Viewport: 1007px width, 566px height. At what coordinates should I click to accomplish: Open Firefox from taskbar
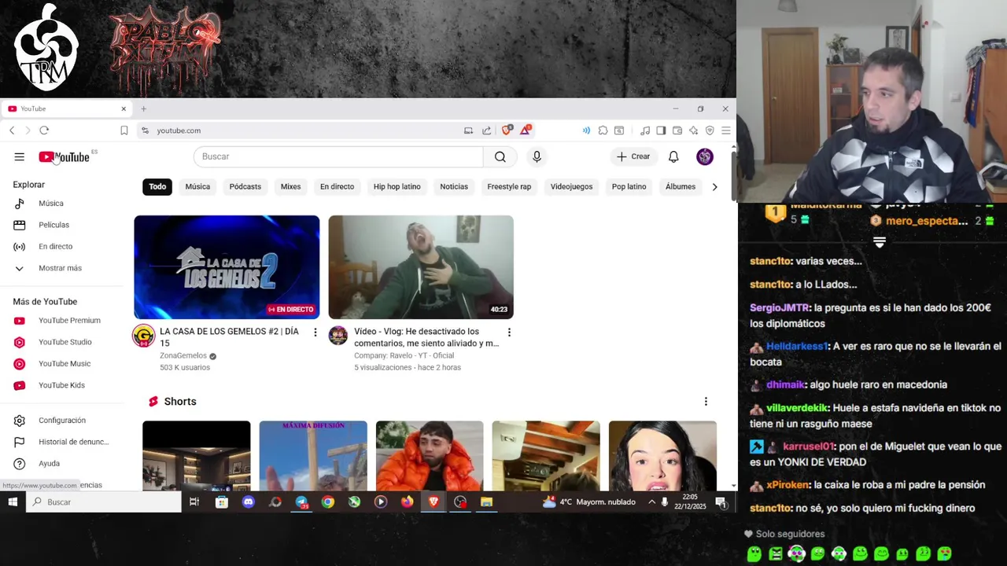coord(407,502)
